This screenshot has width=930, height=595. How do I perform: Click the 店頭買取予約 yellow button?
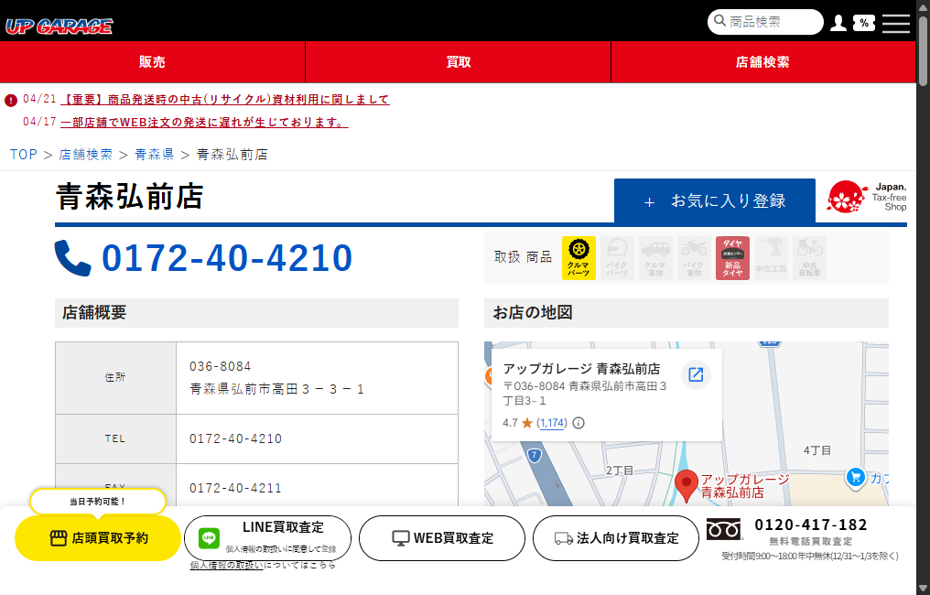tap(98, 538)
